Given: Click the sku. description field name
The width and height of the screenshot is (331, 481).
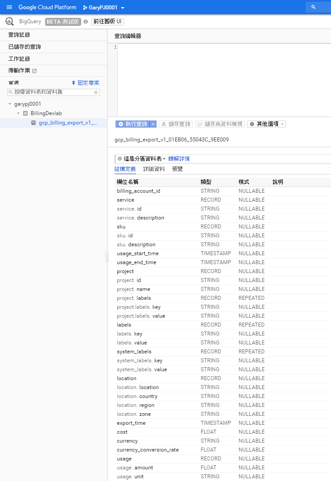Looking at the screenshot, I should pyautogui.click(x=136, y=245).
